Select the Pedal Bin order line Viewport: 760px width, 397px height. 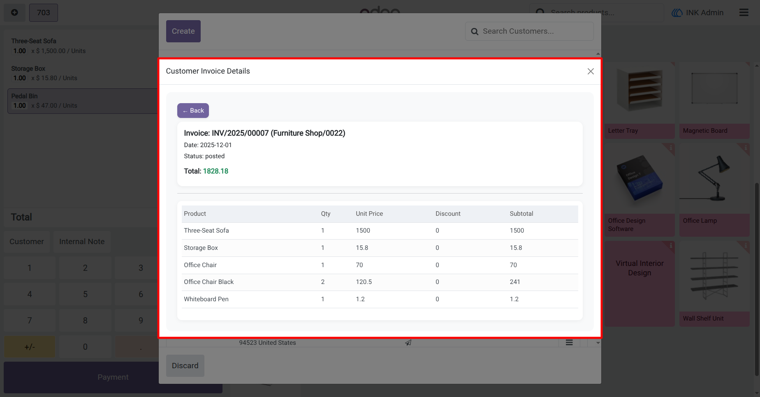point(83,101)
